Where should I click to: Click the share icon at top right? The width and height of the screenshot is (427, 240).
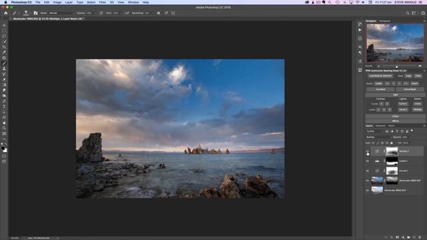click(423, 13)
